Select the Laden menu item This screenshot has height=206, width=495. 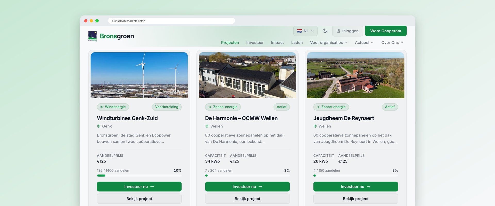(297, 42)
